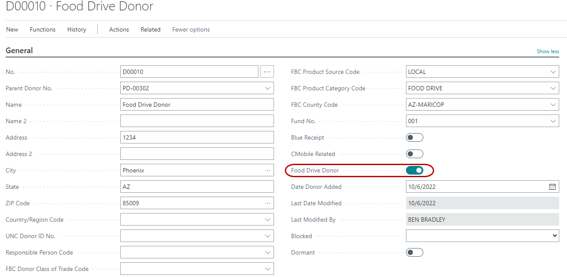567x277 pixels.
Task: Open the Date Donor Added calendar picker
Action: [552, 187]
